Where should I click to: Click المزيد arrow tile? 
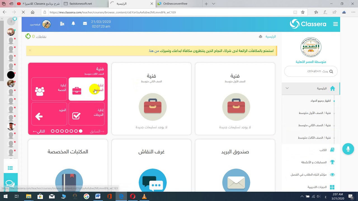point(49,114)
